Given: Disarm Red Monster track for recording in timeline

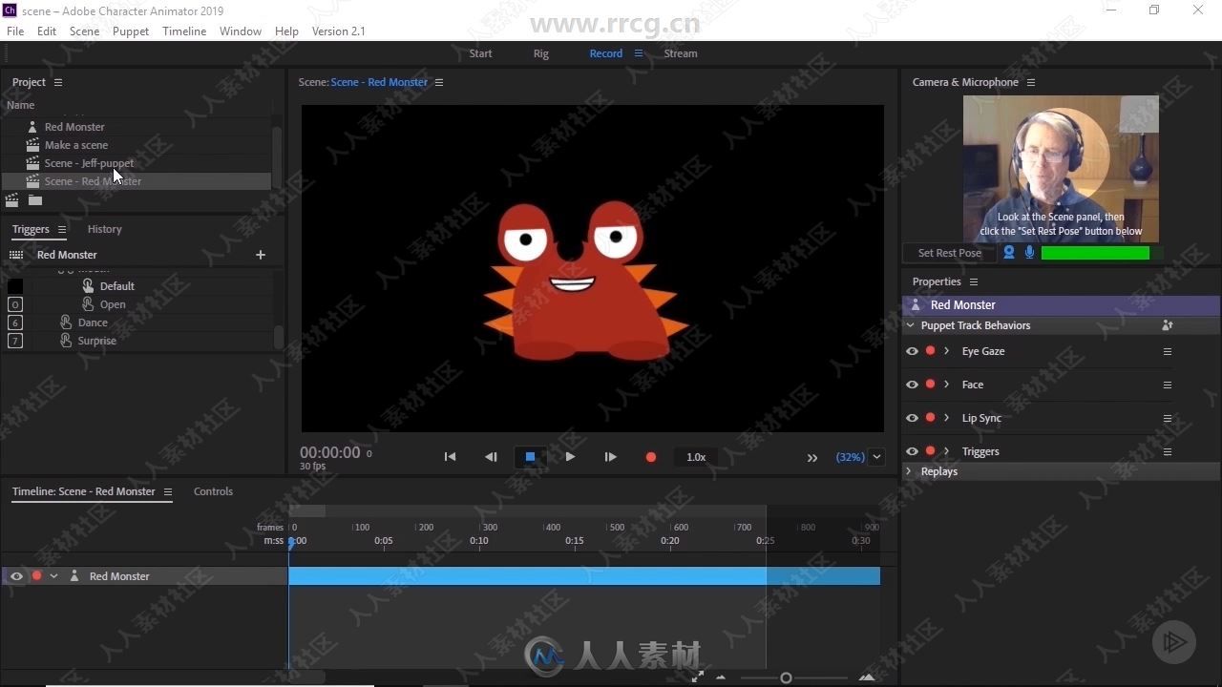Looking at the screenshot, I should tap(36, 576).
